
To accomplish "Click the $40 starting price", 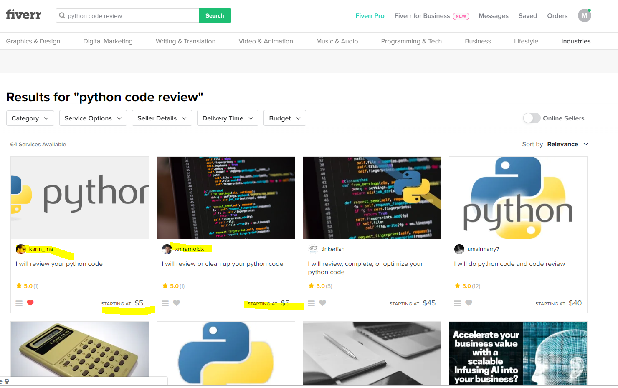I will click(x=575, y=303).
